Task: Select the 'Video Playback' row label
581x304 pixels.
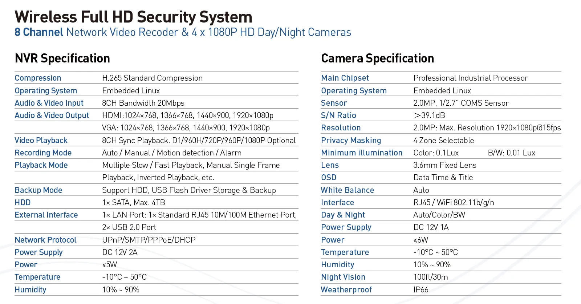Action: pyautogui.click(x=41, y=141)
